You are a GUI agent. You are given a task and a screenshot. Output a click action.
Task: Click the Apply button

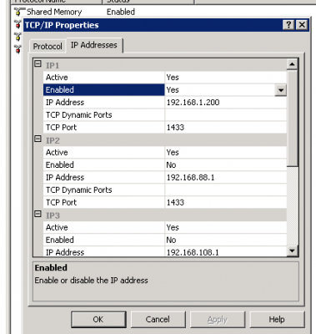(218, 319)
